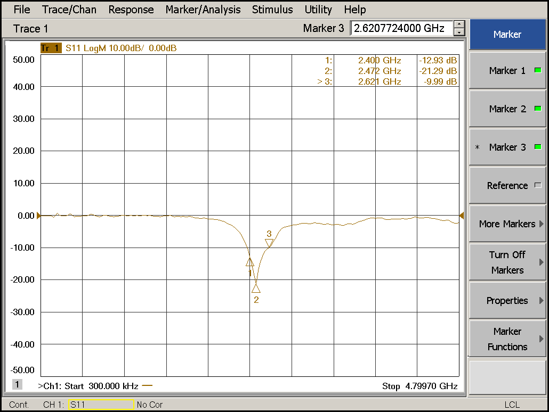Open the File menu

[x=22, y=10]
